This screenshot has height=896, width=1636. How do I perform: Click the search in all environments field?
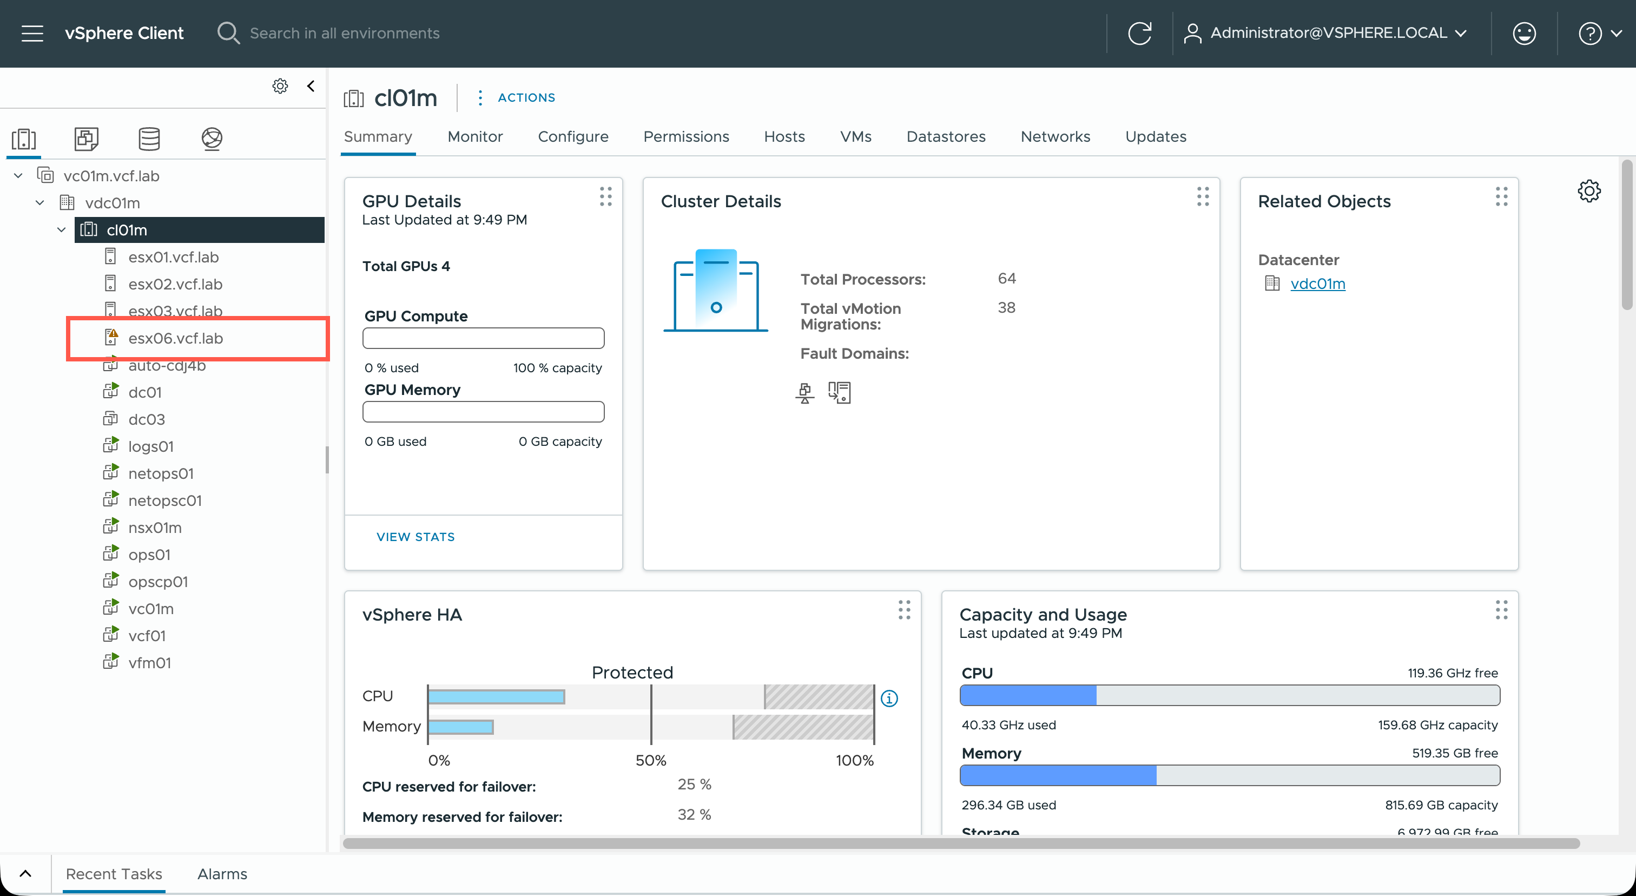(344, 33)
